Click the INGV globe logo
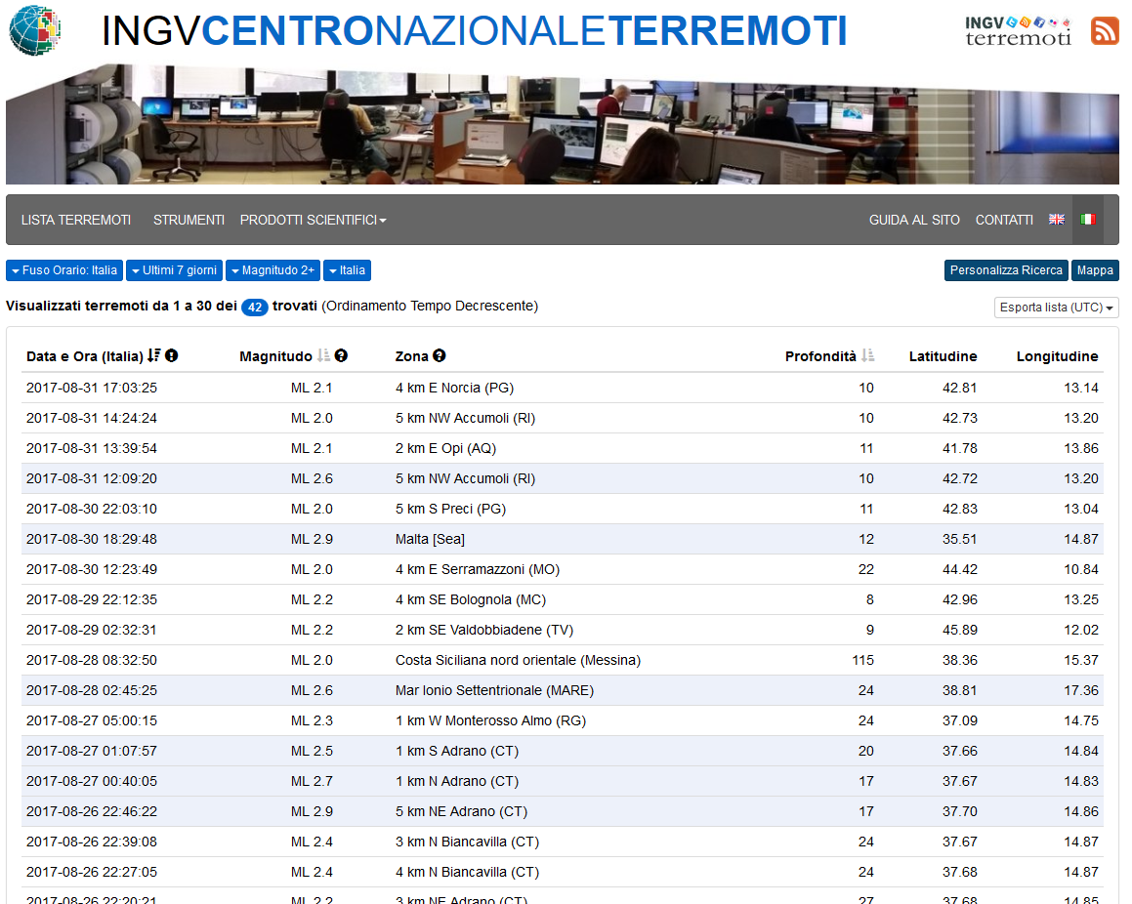Screen dimensions: 1132x904 tap(34, 30)
